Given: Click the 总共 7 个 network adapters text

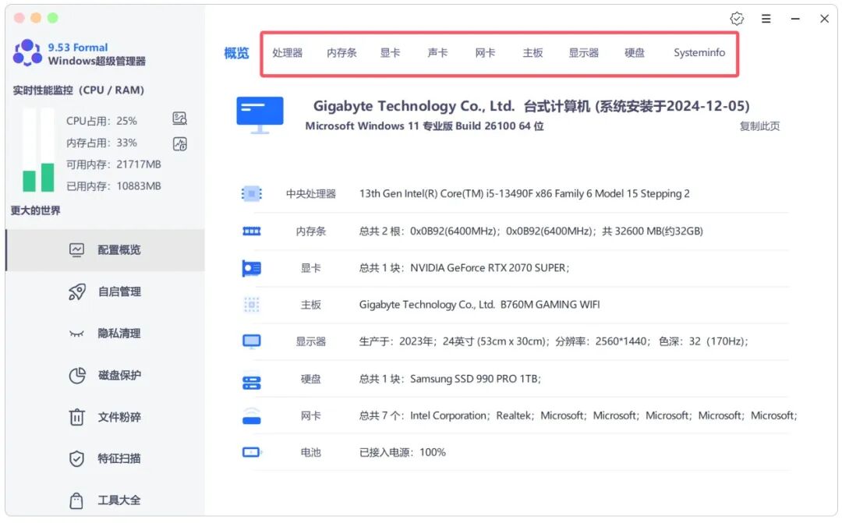Looking at the screenshot, I should tap(578, 415).
